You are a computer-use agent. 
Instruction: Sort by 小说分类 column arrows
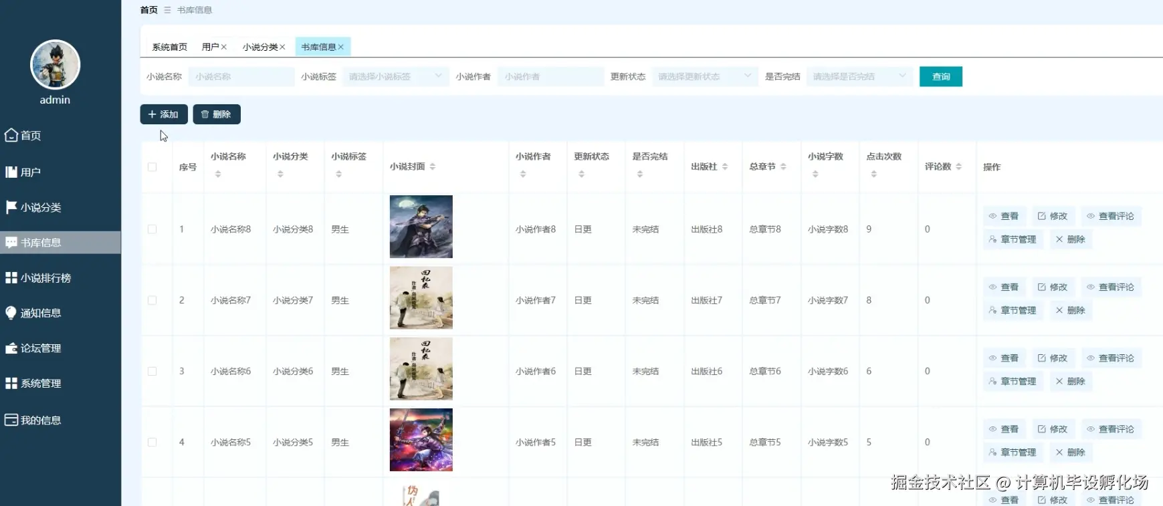click(x=280, y=174)
